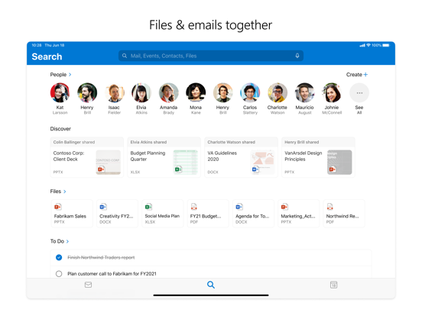This screenshot has height=316, width=422.
Task: Open the Mail tab envelope icon
Action: tap(88, 285)
